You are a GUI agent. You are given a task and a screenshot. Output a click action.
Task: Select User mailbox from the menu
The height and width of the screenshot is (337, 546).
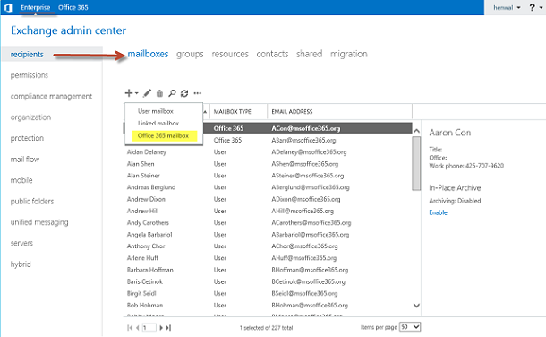coord(156,111)
